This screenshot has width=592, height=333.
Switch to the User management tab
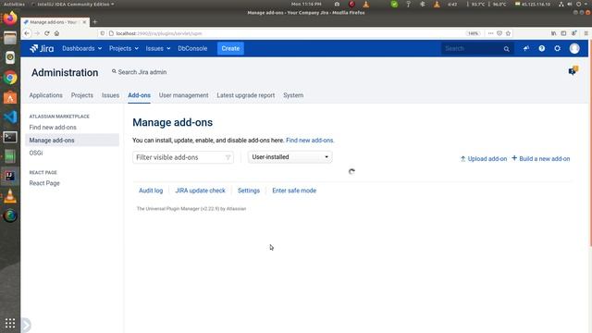tap(183, 95)
